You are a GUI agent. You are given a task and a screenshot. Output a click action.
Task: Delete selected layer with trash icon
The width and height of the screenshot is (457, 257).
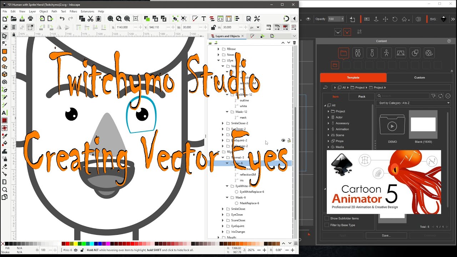pyautogui.click(x=294, y=42)
